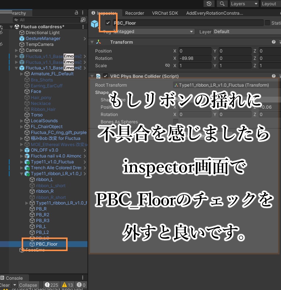The width and height of the screenshot is (281, 290).
Task: Select the GestureManager prefab
Action: (x=43, y=39)
